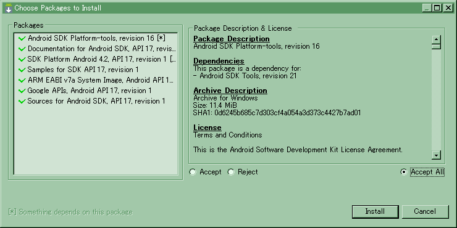Click green checkmark beside Android SDK Platform-tools
Screen dimensions: 457x228
[22, 39]
